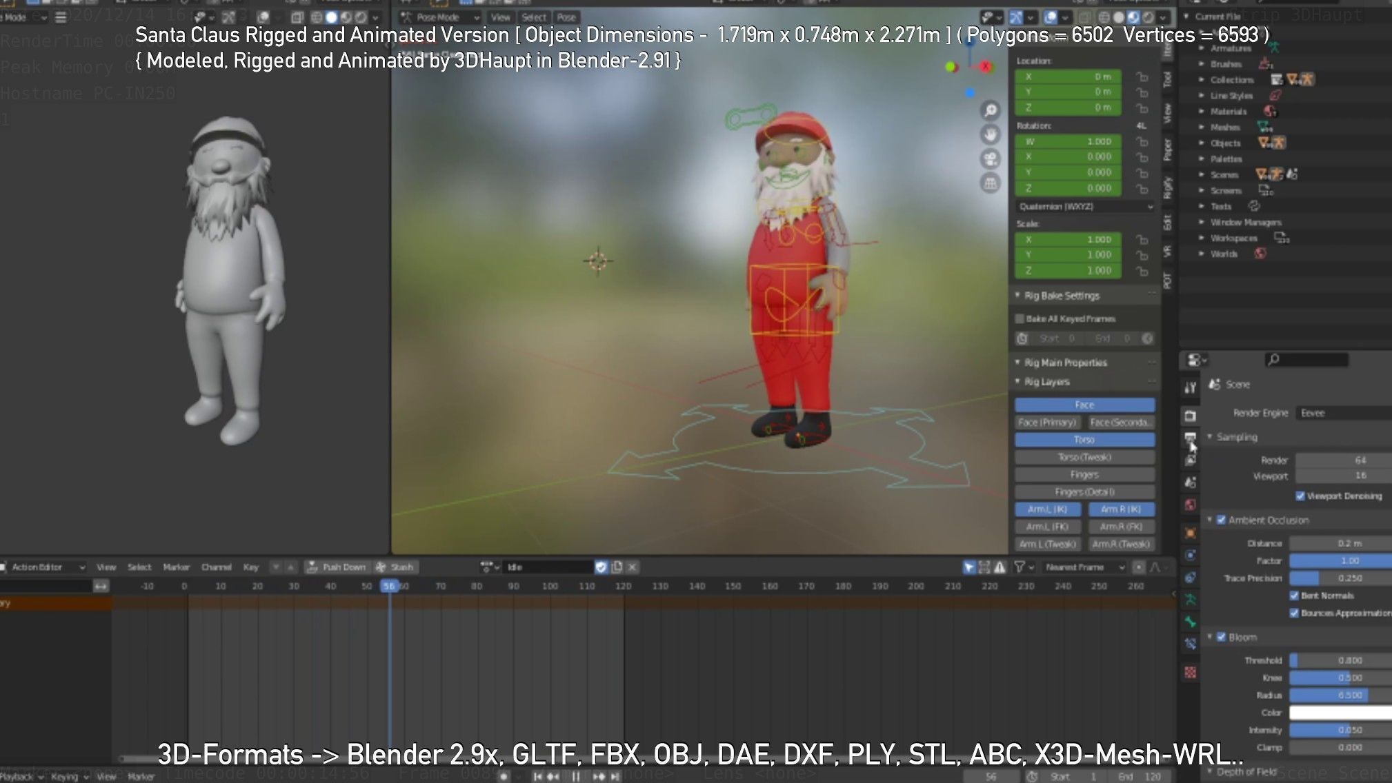Open the View Layer properties tab icon
The height and width of the screenshot is (783, 1392).
click(1190, 460)
